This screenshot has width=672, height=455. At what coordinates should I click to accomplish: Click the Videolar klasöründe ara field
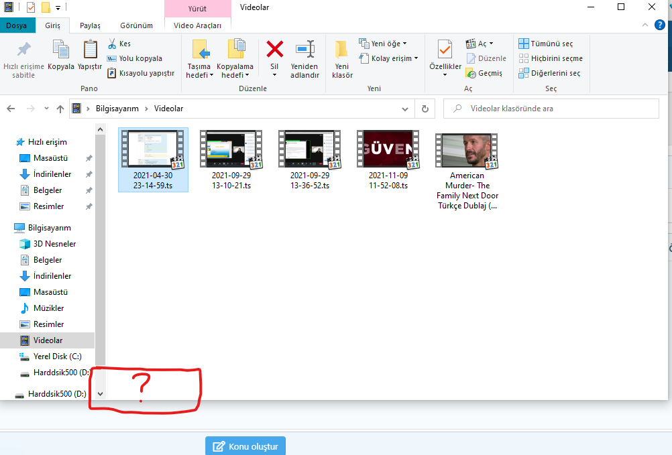point(551,109)
